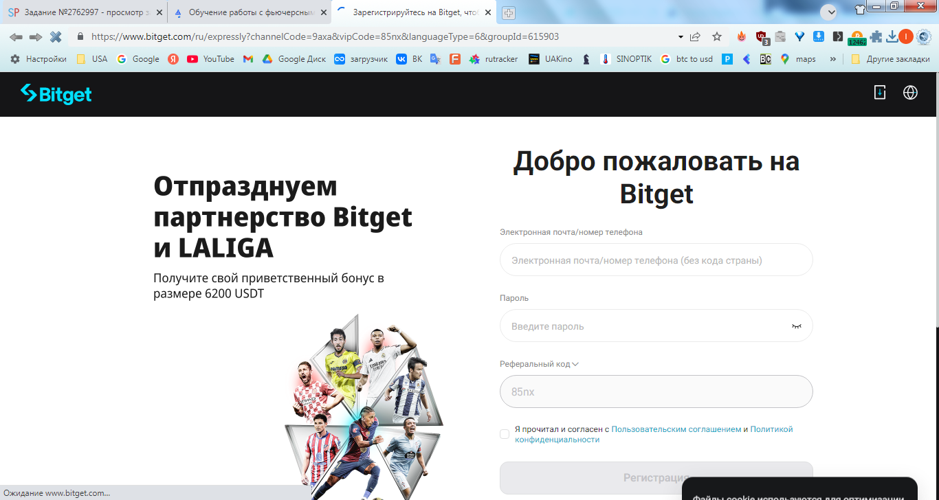Open the 'Пользовательским соглашением' link
The image size is (939, 500).
pos(676,429)
